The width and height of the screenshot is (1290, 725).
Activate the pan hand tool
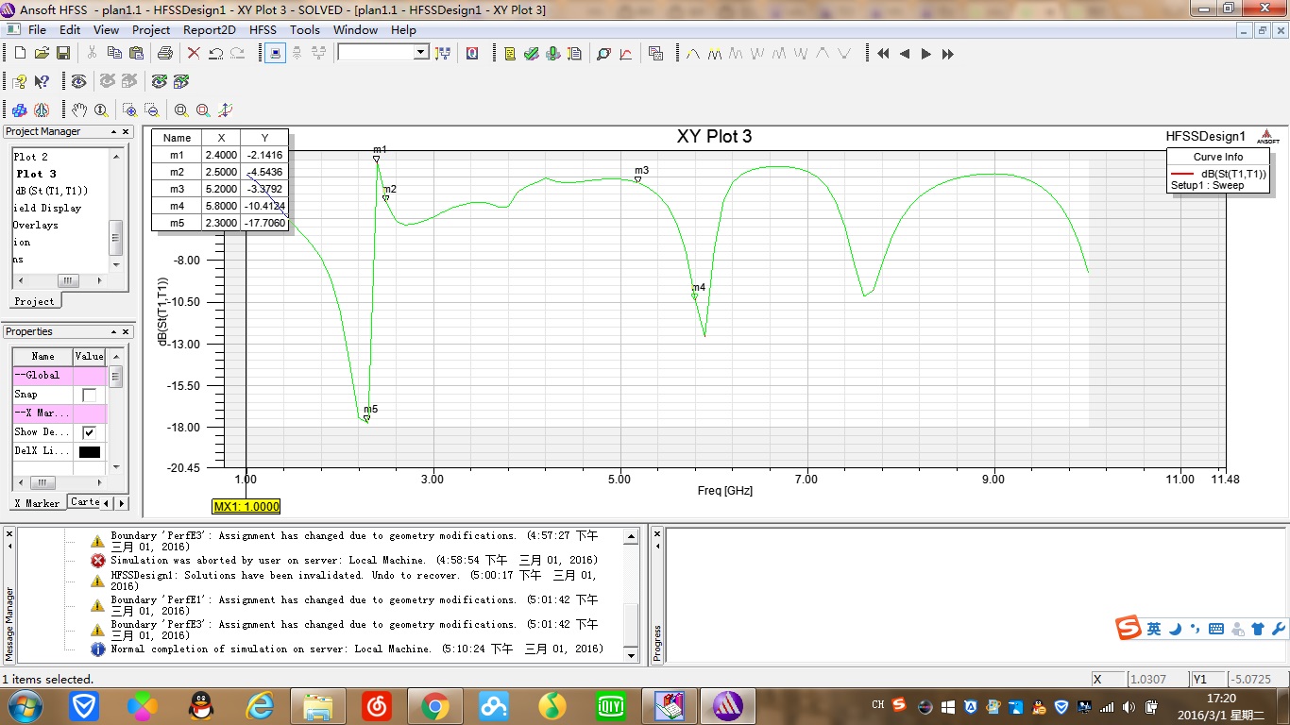click(x=79, y=110)
